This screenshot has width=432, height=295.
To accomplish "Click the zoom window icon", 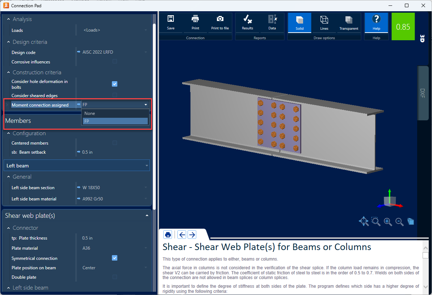I will (x=376, y=221).
